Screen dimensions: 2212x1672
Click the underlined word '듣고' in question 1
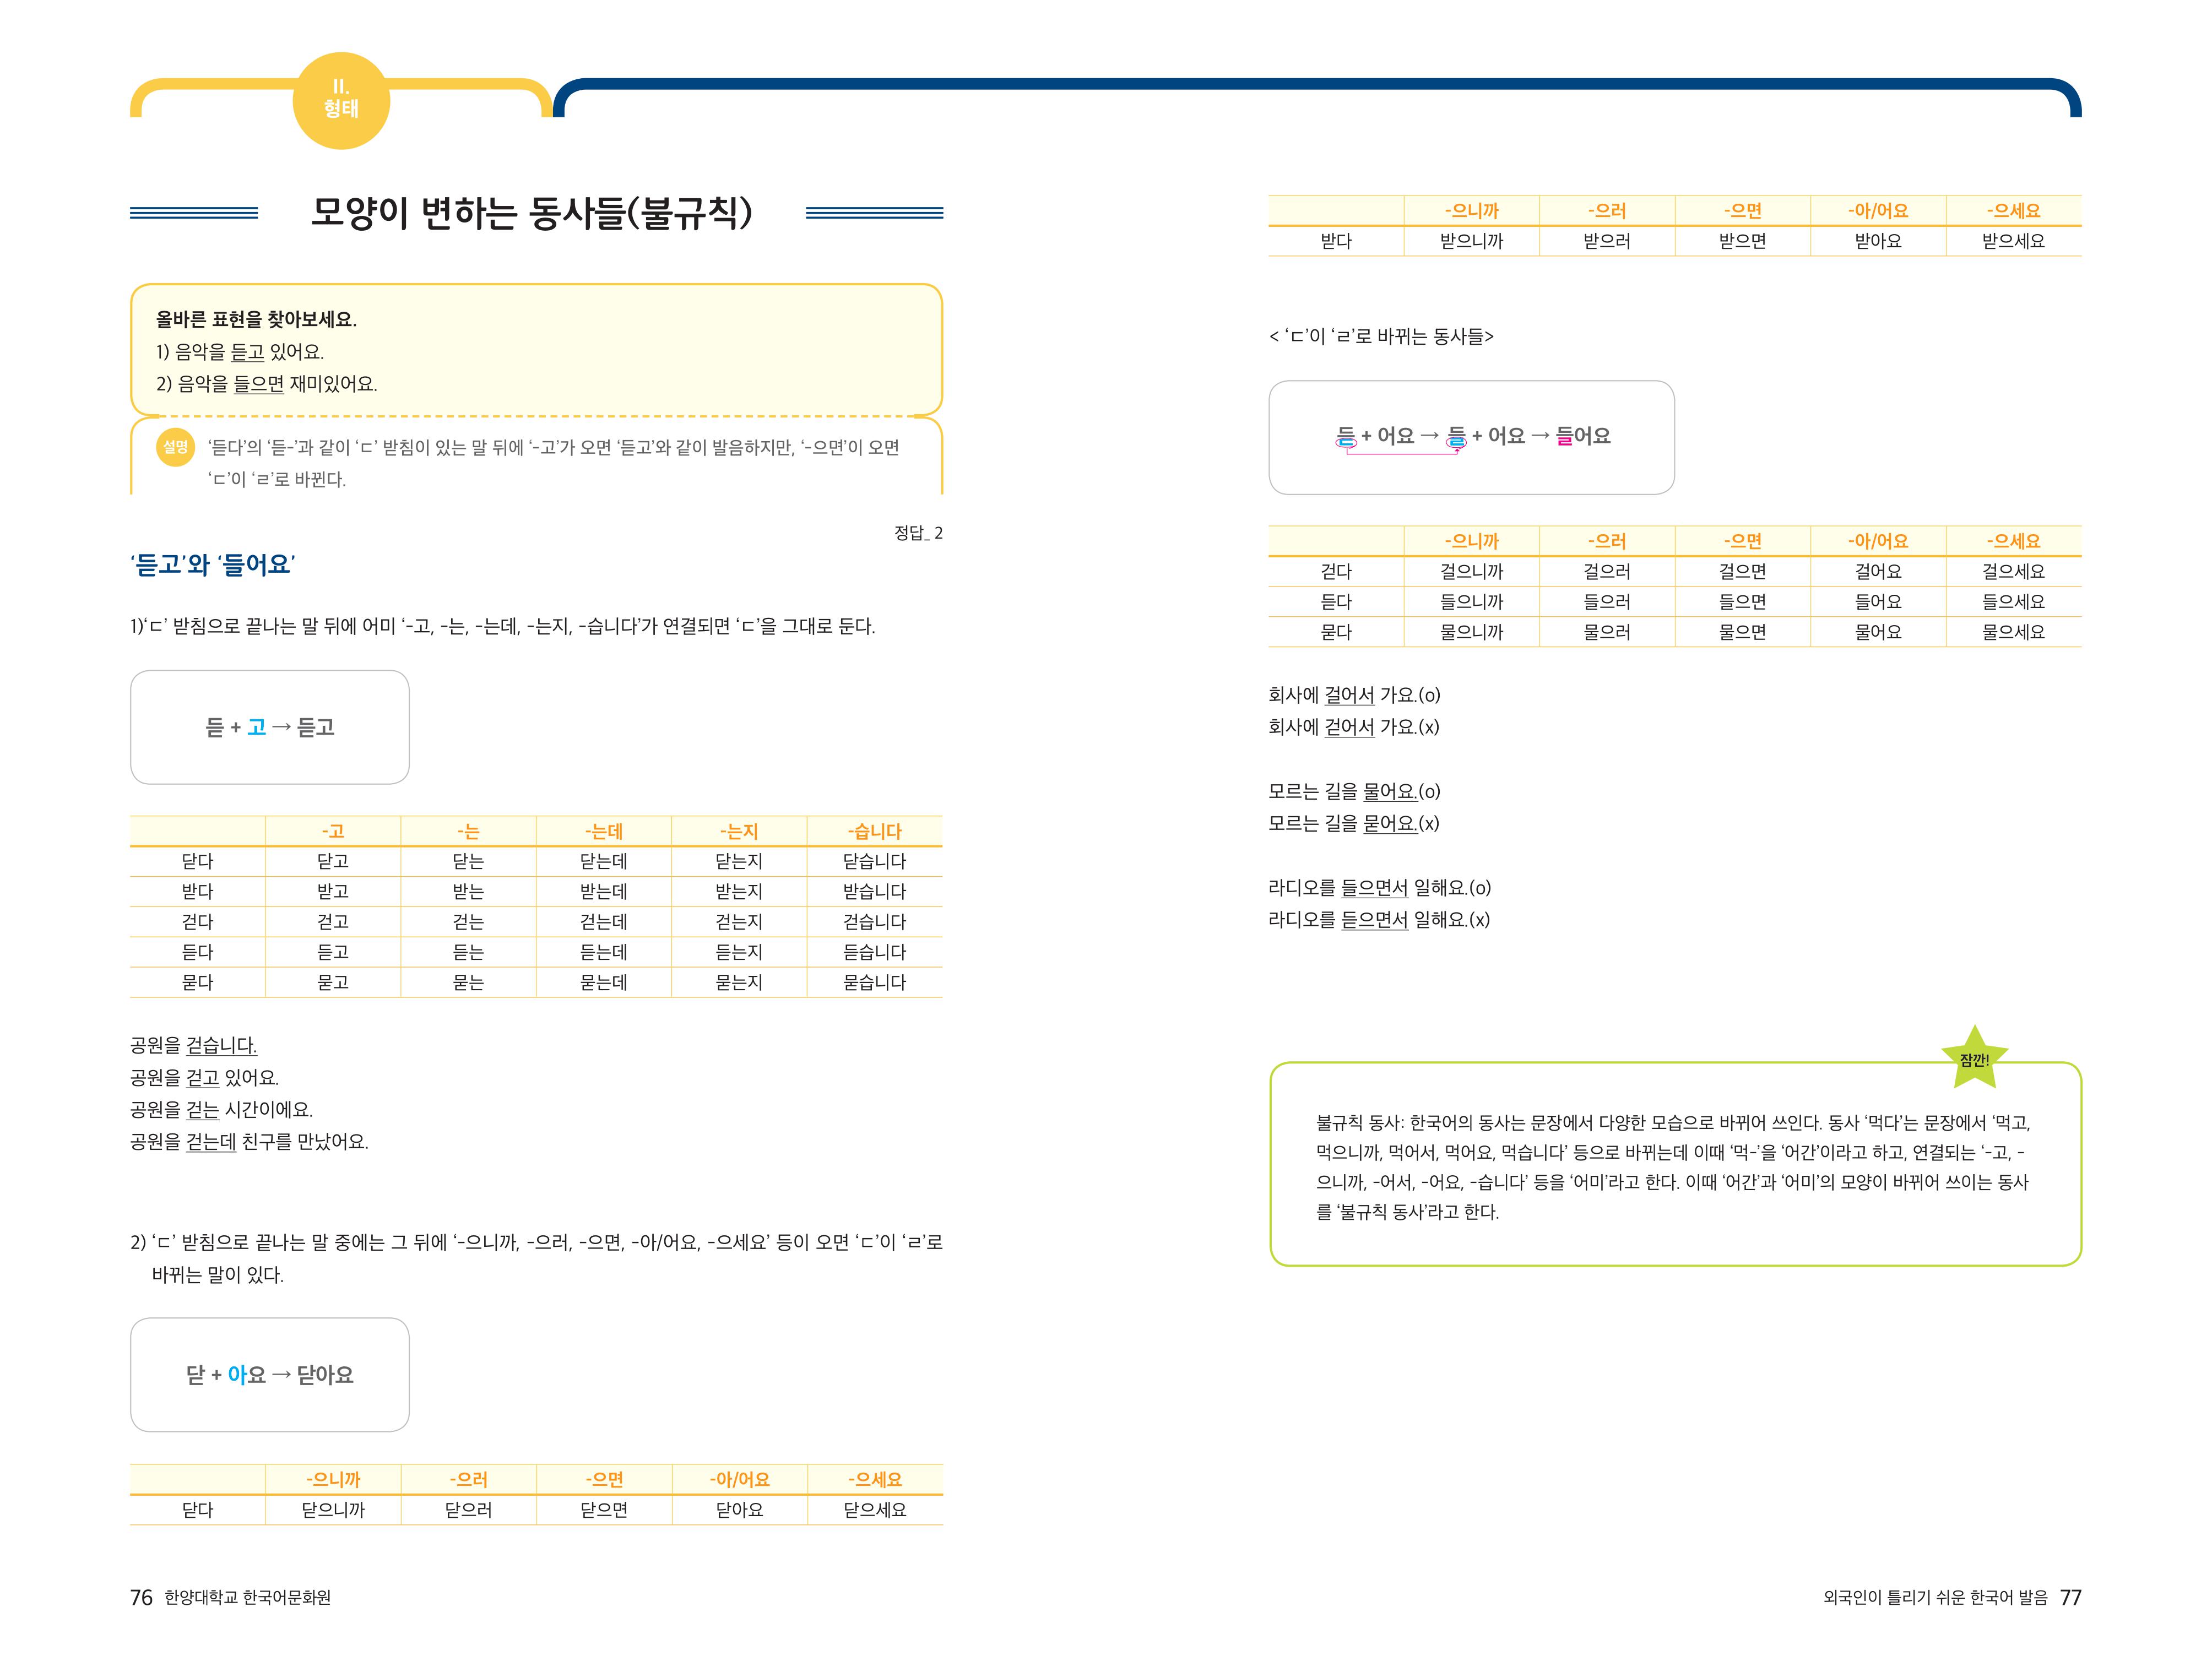(247, 352)
